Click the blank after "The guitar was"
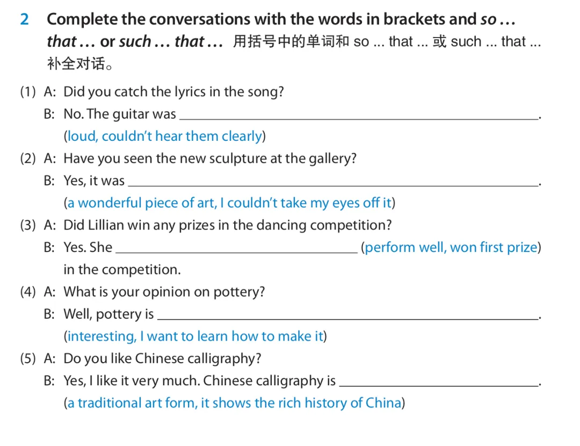 (x=359, y=115)
